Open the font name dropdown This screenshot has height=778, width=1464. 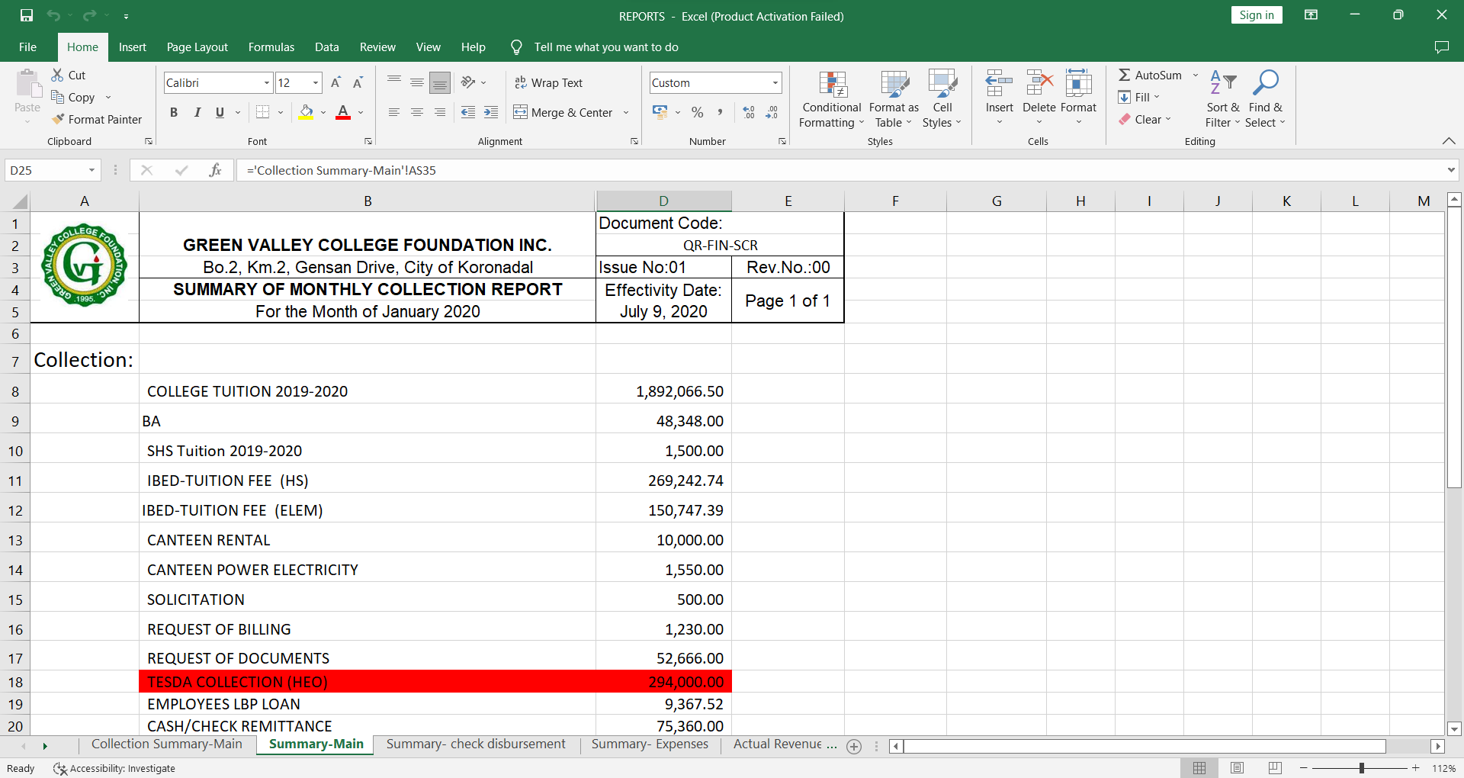click(x=267, y=82)
